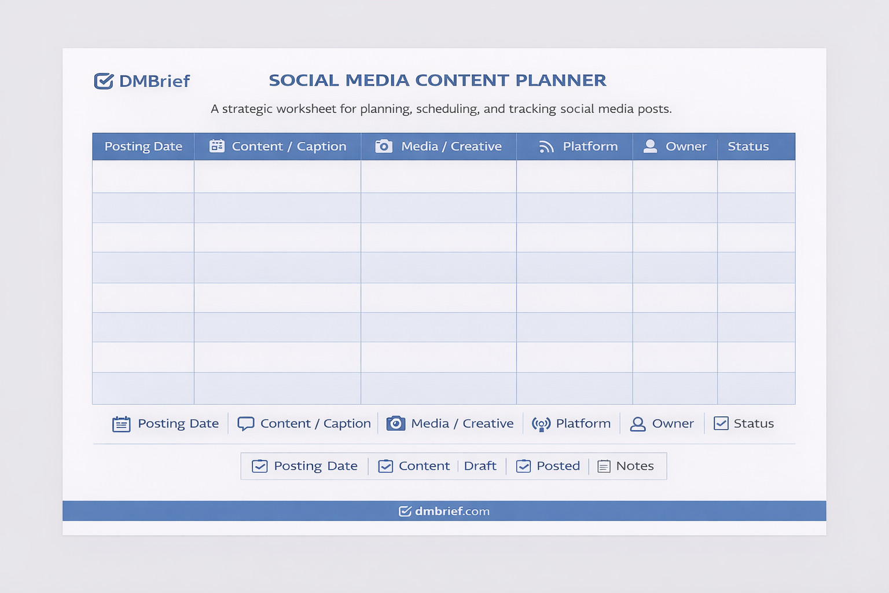Click the broadcast signal icon in legend row

(541, 424)
